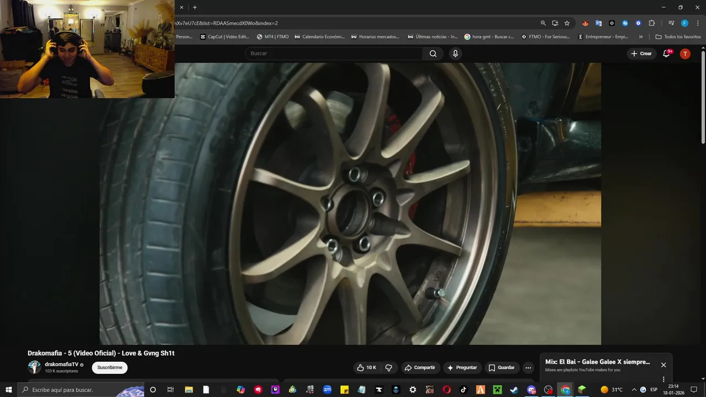Click the browser address bar URL
This screenshot has height=397, width=706.
pos(226,23)
